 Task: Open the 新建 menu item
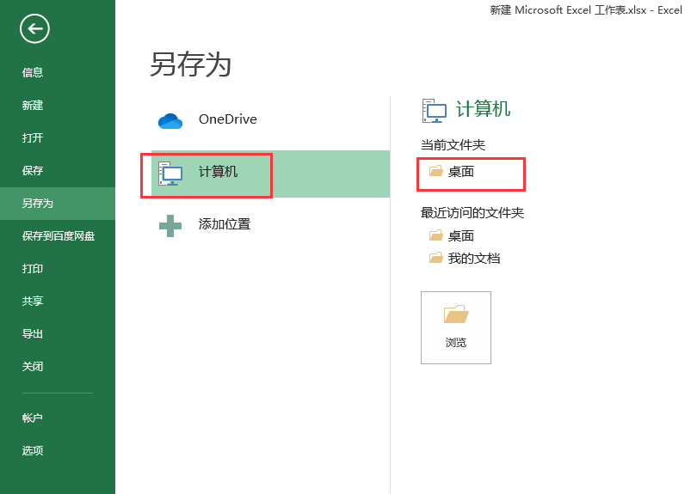click(x=58, y=105)
